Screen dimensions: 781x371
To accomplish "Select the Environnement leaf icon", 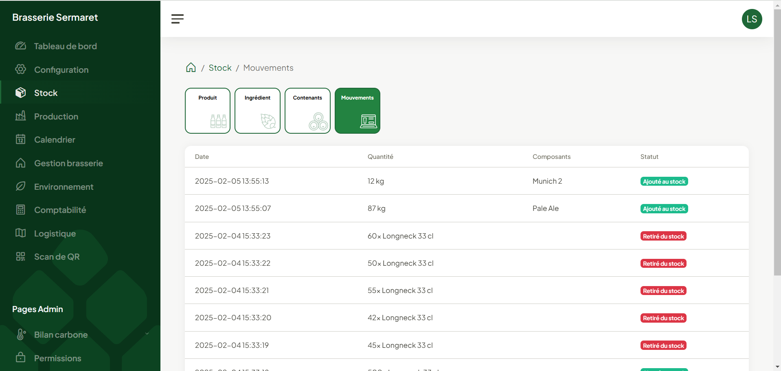I will click(x=20, y=186).
